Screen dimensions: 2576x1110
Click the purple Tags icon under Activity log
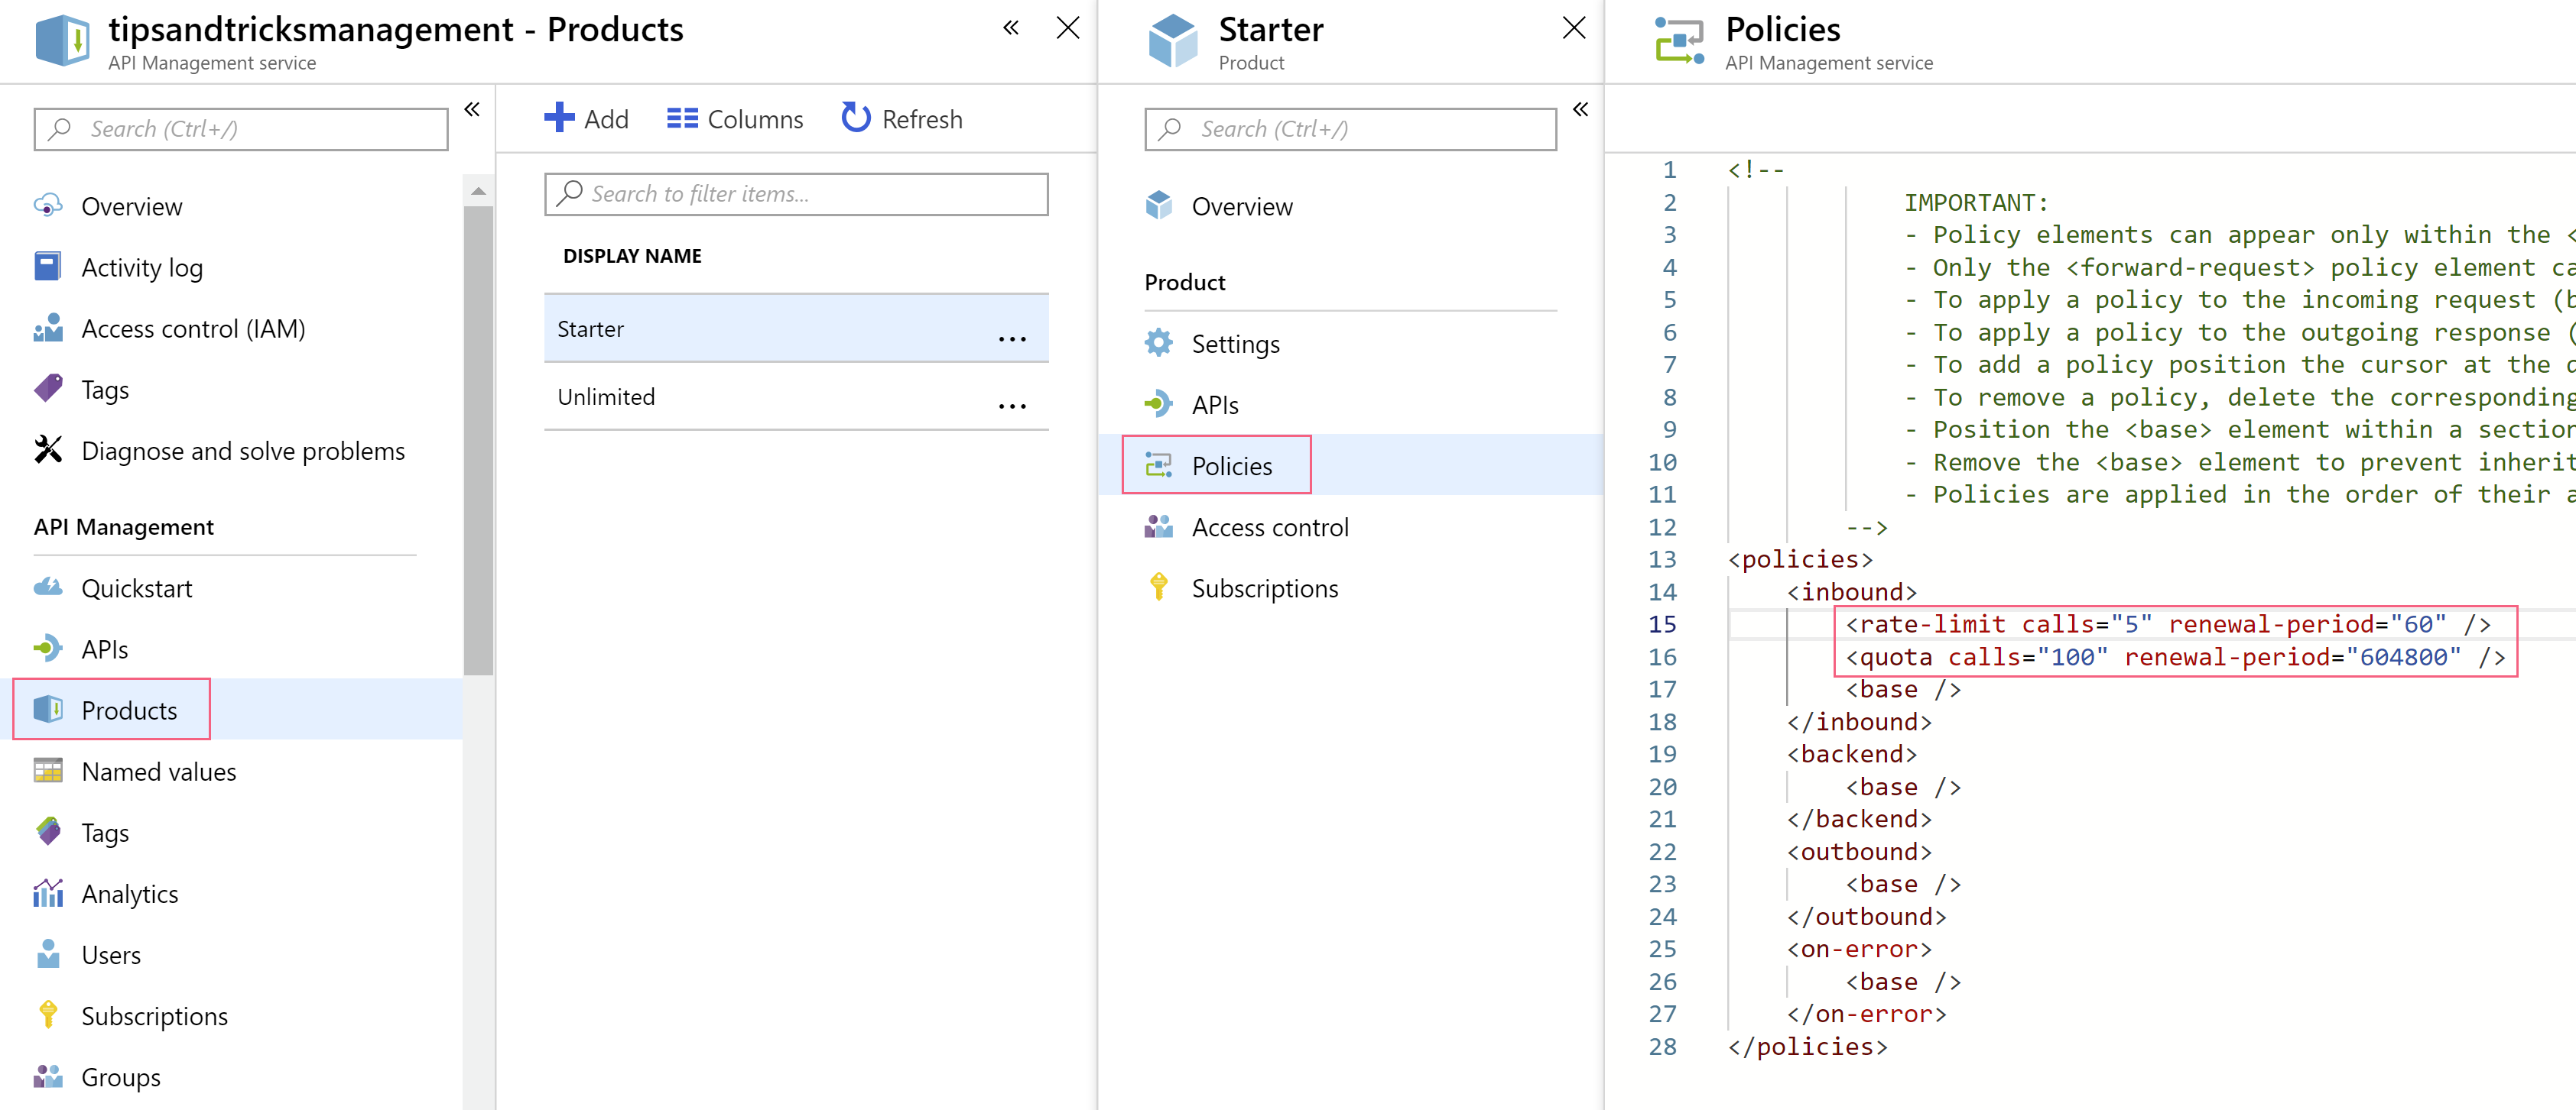coord(48,389)
